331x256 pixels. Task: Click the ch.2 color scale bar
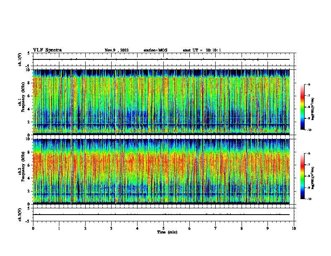[302, 176]
